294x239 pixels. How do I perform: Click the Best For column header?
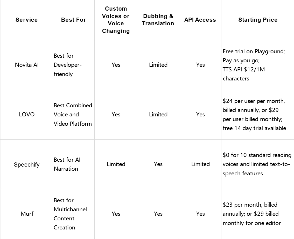(x=73, y=20)
